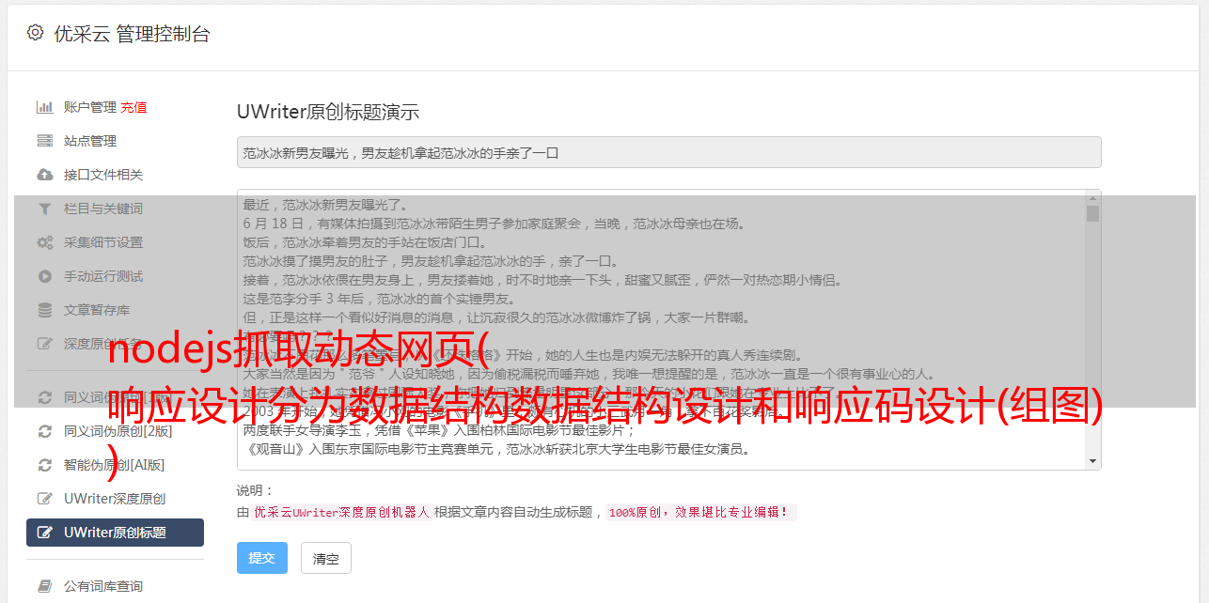Click the red 充值 link
Viewport: 1209px width, 603px height.
click(x=133, y=107)
